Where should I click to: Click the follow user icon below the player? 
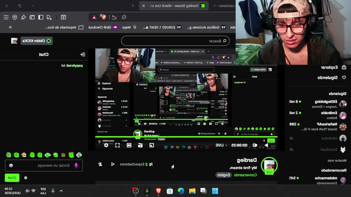pos(100,164)
